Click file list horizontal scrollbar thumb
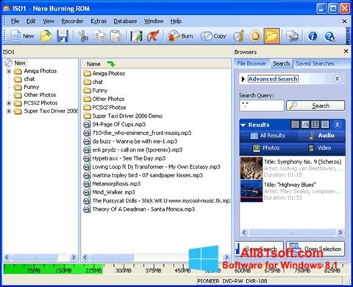The height and width of the screenshot is (287, 353). coord(112,258)
